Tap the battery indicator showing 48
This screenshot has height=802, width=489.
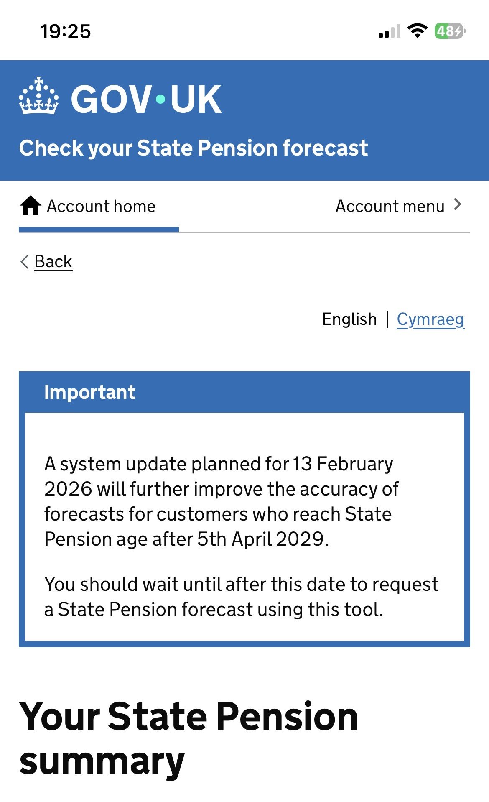pos(450,31)
